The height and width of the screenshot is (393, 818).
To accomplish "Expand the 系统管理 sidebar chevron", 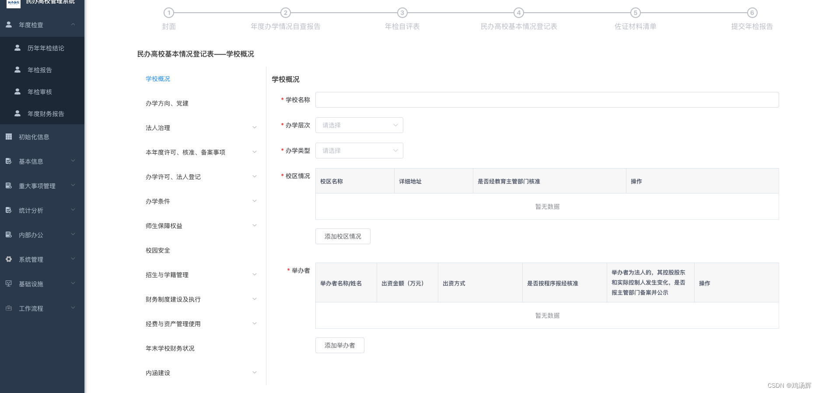I will [x=73, y=259].
